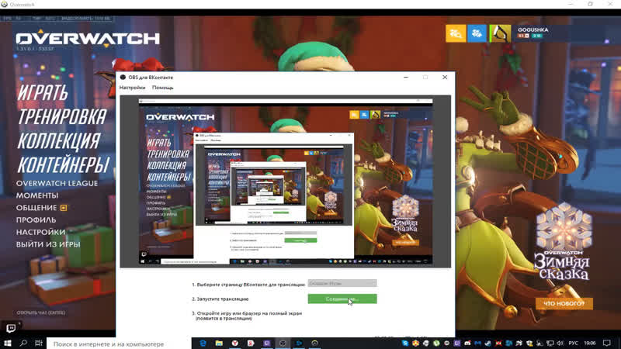
Task: Open the Windows Start menu
Action: [x=8, y=343]
